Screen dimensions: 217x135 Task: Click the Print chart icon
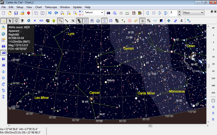click(x=22, y=13)
